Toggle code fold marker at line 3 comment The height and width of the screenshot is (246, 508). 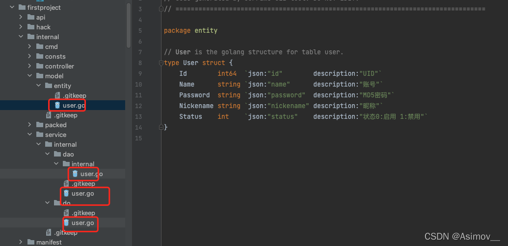point(161,9)
